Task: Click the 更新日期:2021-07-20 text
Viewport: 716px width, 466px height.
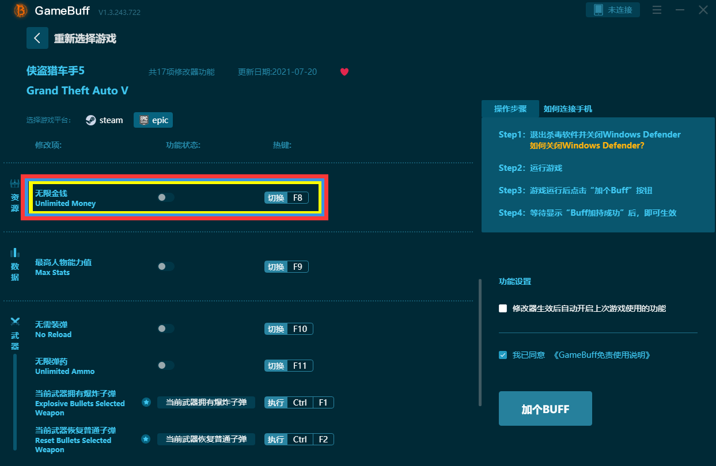Action: (277, 72)
